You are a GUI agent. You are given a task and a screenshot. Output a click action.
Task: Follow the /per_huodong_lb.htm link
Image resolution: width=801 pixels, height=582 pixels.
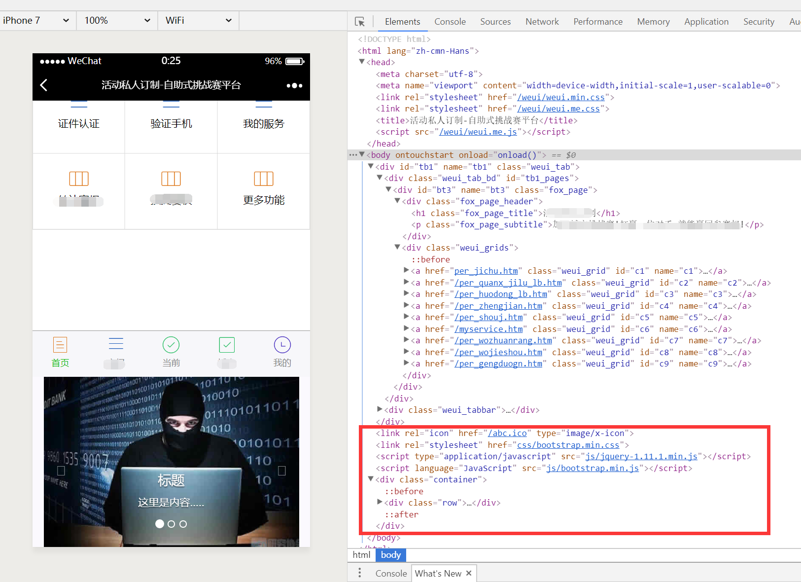(501, 294)
